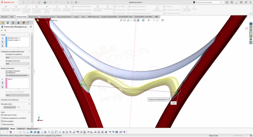This screenshot has width=253, height=137.
Task: Open the FeatureManager design tree tab
Action: 3,23
